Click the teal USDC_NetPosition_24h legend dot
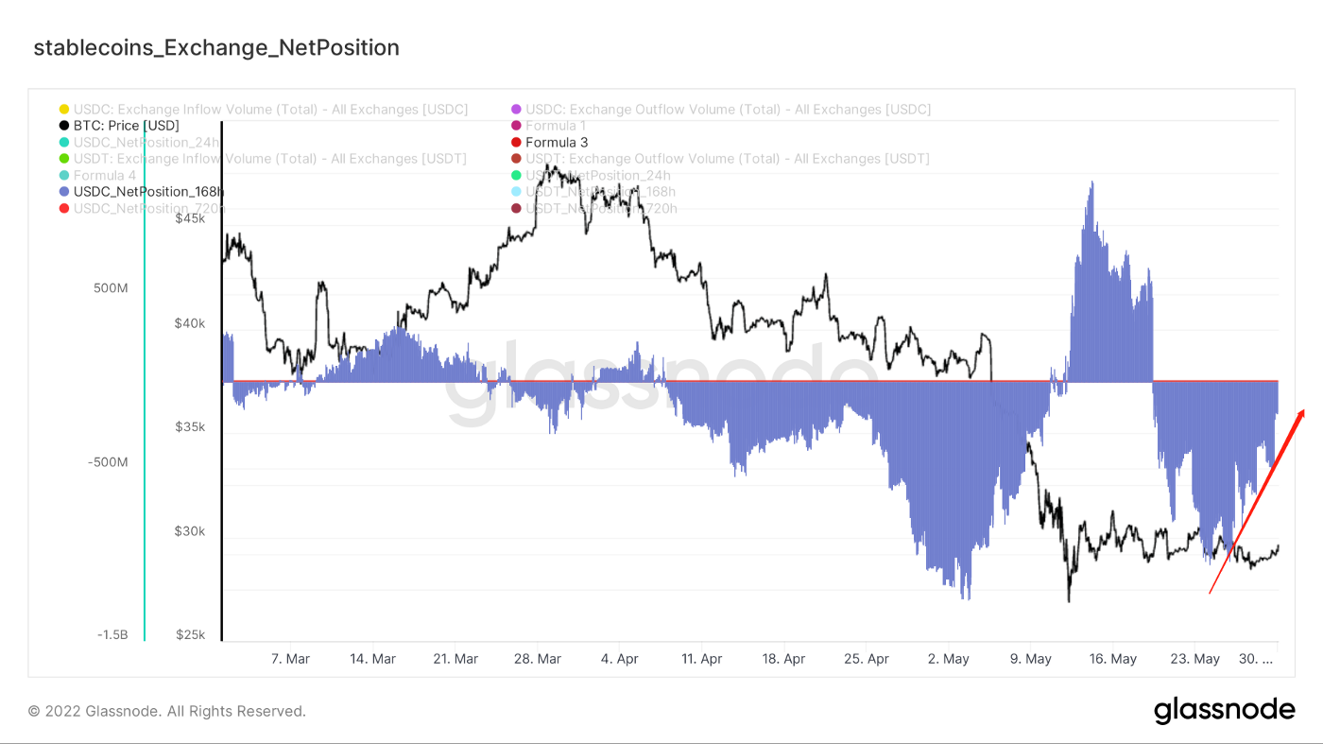 (64, 143)
